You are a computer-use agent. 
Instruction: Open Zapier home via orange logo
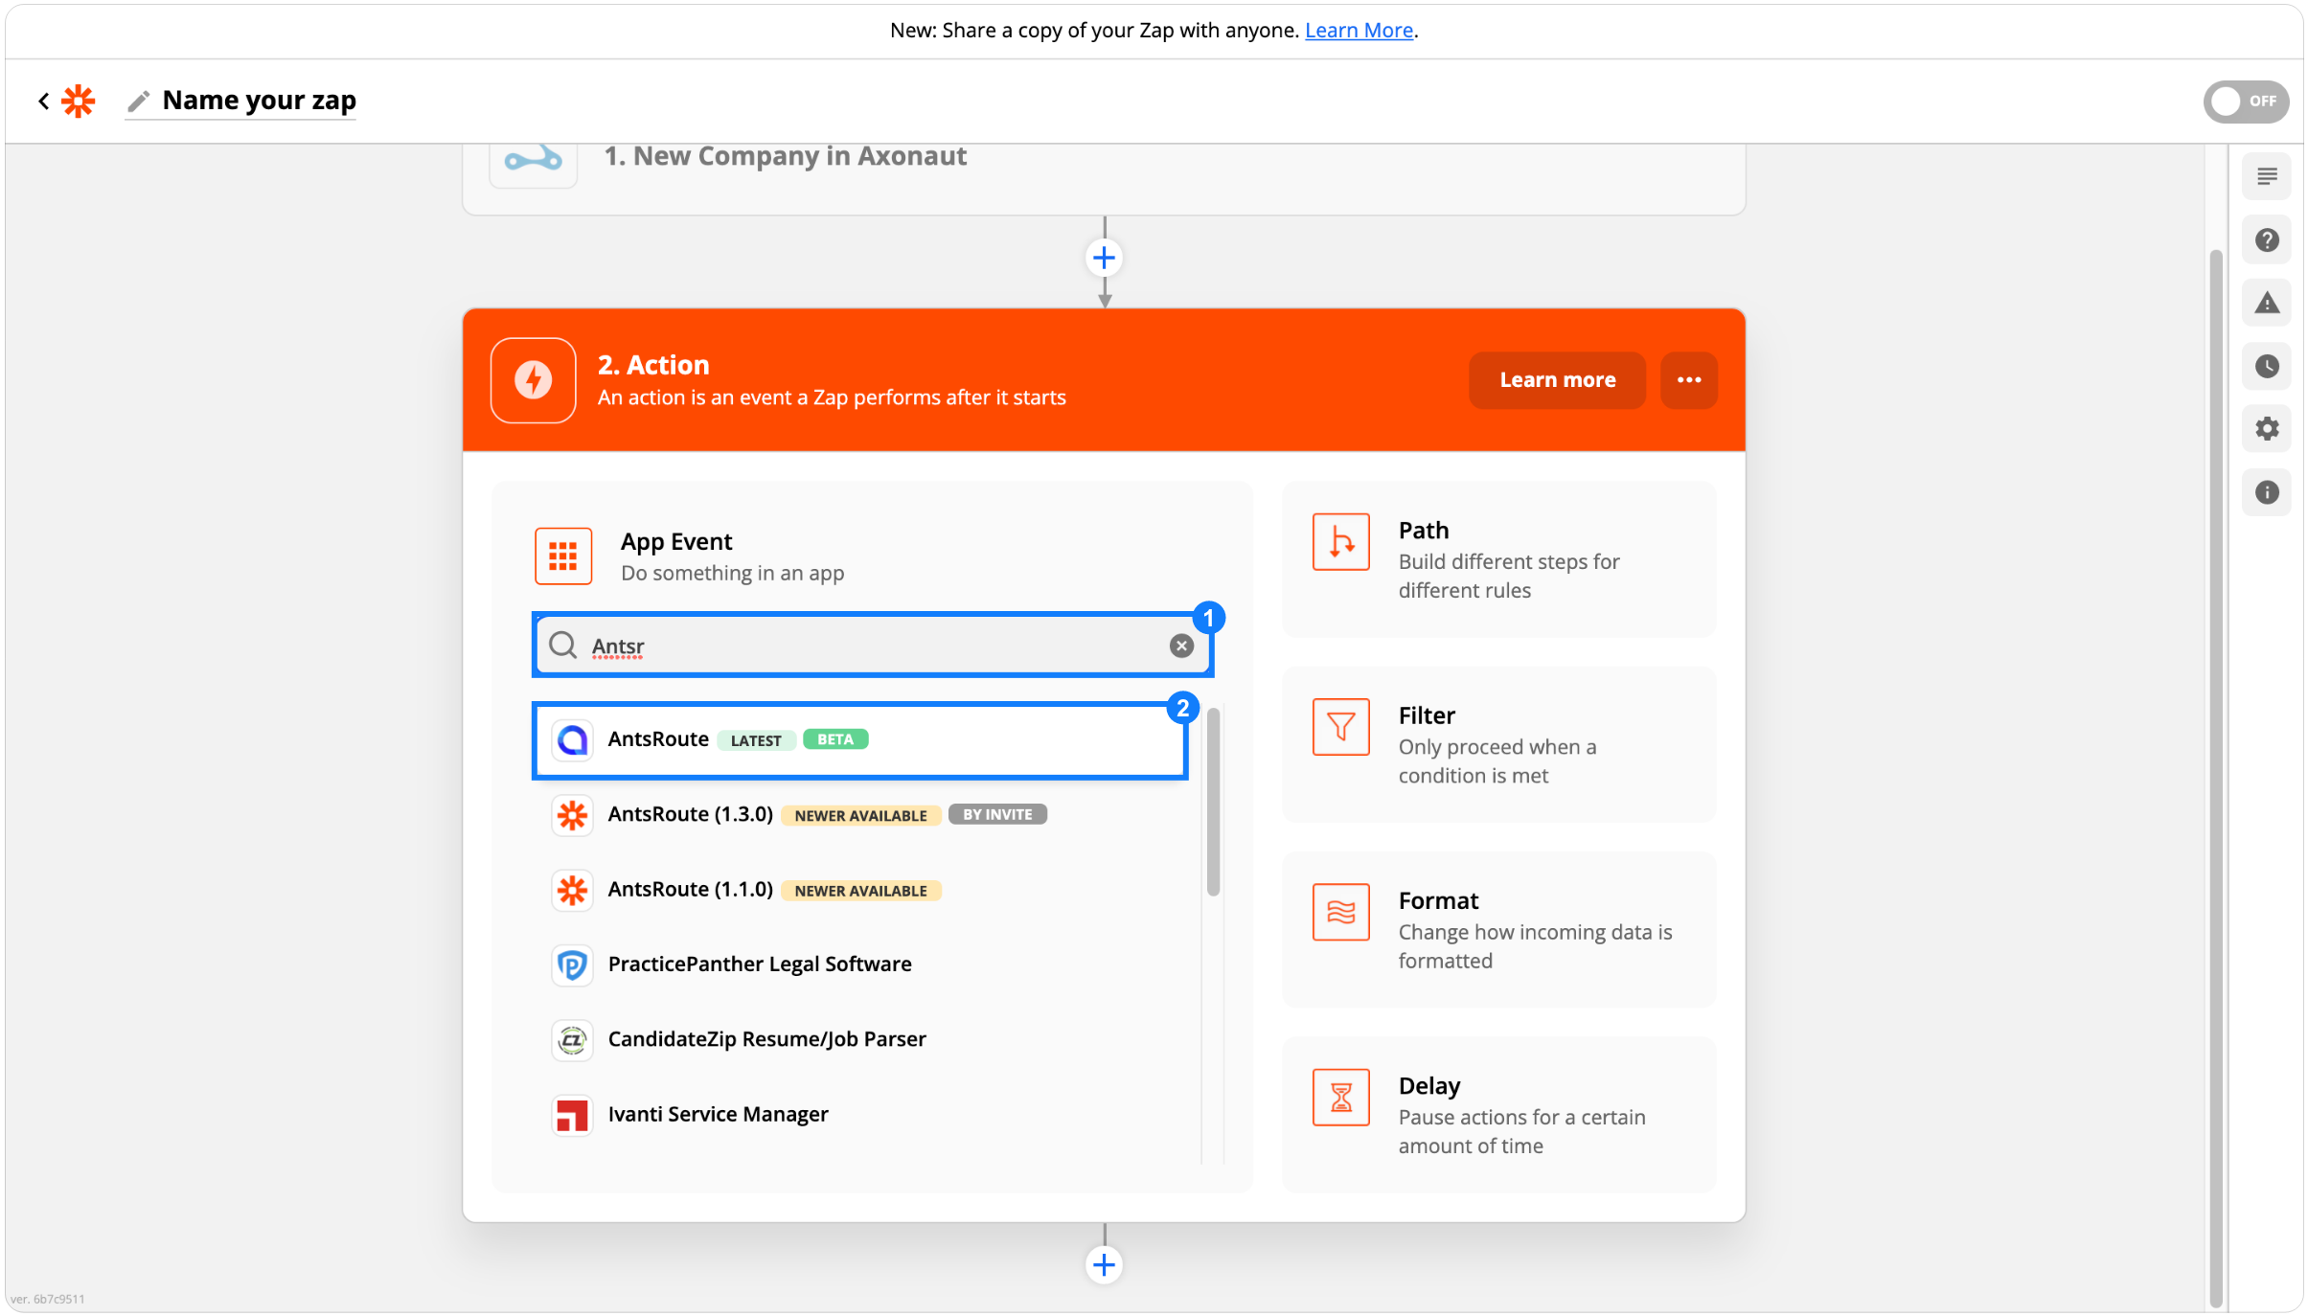79,101
